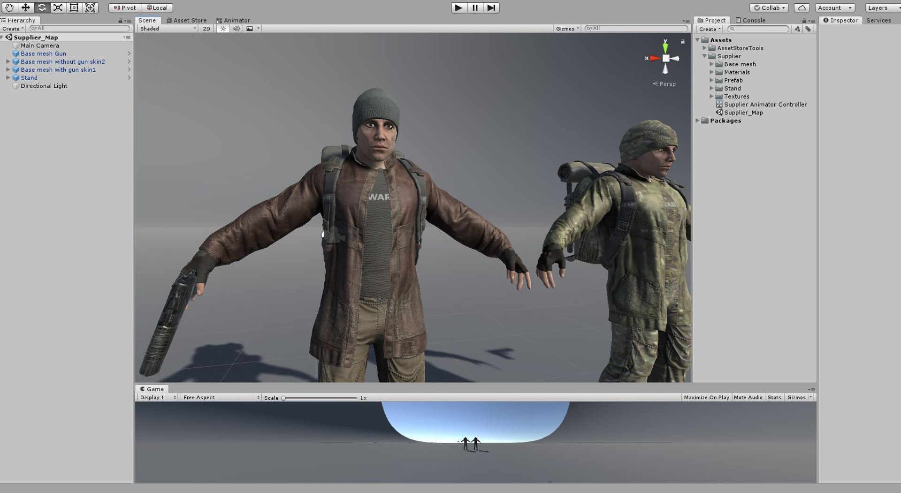The image size is (901, 493).
Task: Collapse the Supplier folder
Action: [704, 56]
